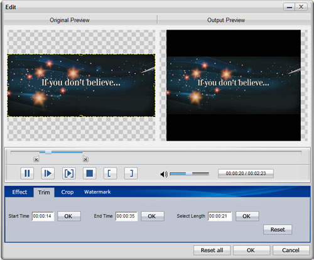The width and height of the screenshot is (314, 260).
Task: Click the Reset button in Trim panel
Action: 278,229
